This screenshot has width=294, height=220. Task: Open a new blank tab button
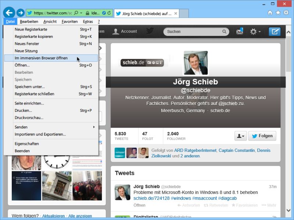[184, 14]
